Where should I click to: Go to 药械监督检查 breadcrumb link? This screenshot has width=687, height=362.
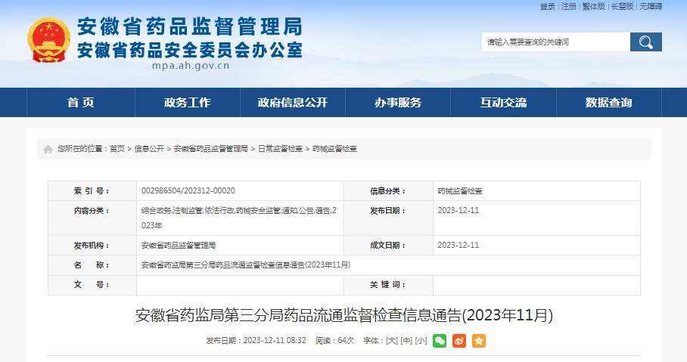(x=334, y=149)
